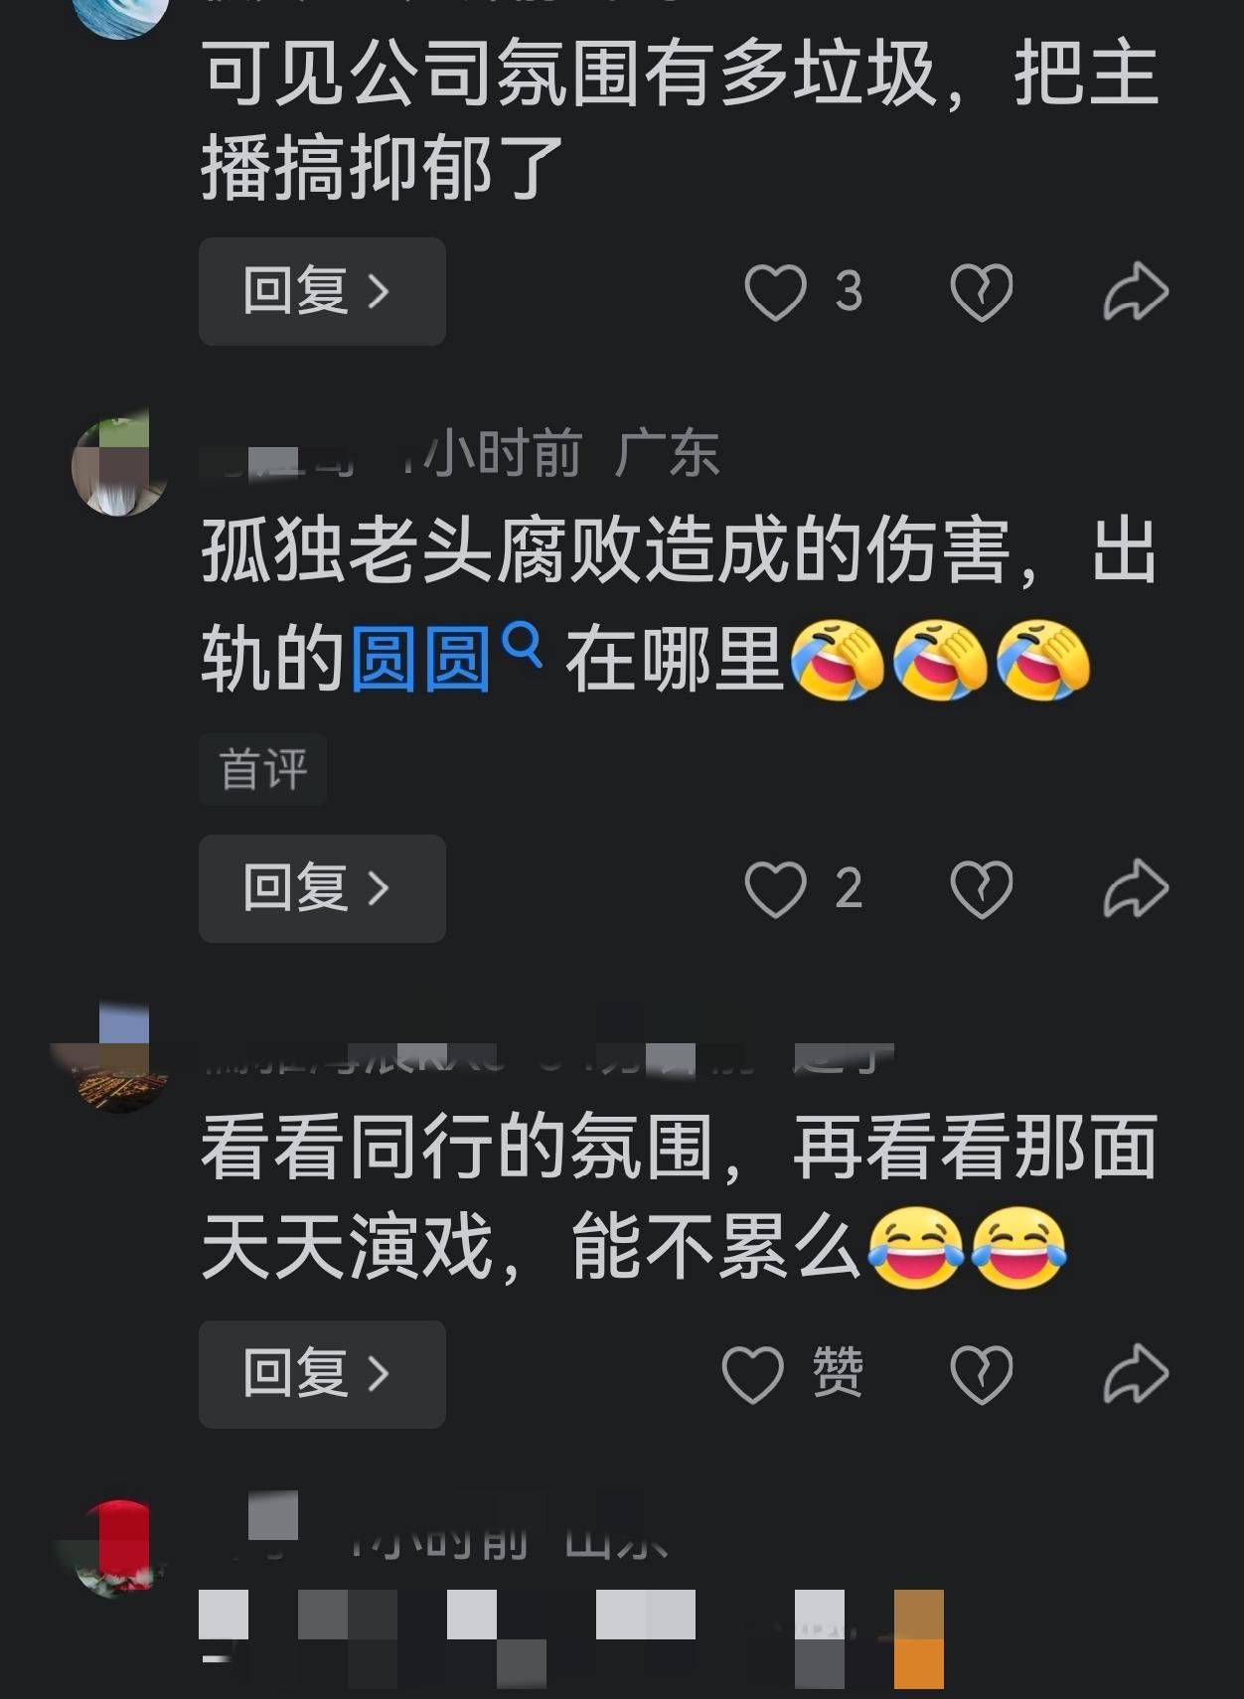This screenshot has width=1244, height=1699.
Task: Reply to the 孤独老头 comment
Action: tap(322, 888)
